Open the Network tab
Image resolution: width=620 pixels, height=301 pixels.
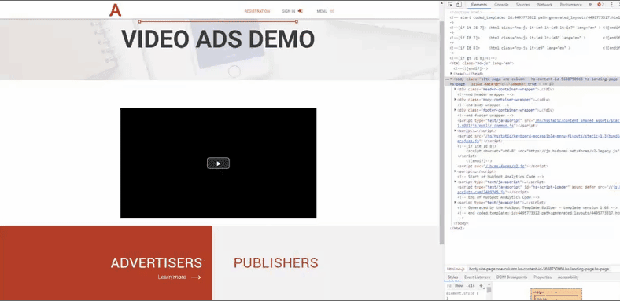tap(544, 5)
